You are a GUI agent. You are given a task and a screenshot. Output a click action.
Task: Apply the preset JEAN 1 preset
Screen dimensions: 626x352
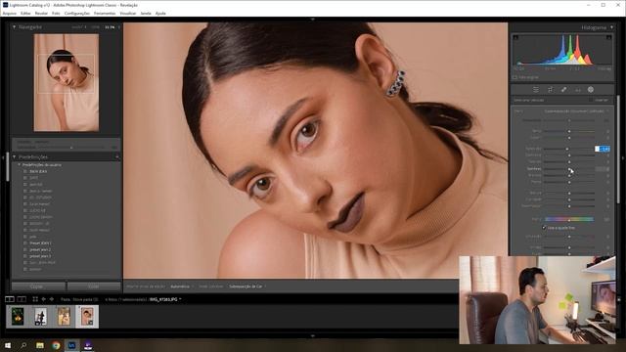[40, 243]
